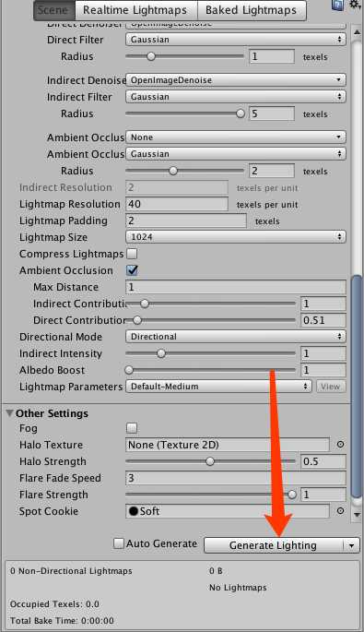364x632 pixels.
Task: Click the Halo Strength 0.5 value field
Action: [323, 461]
